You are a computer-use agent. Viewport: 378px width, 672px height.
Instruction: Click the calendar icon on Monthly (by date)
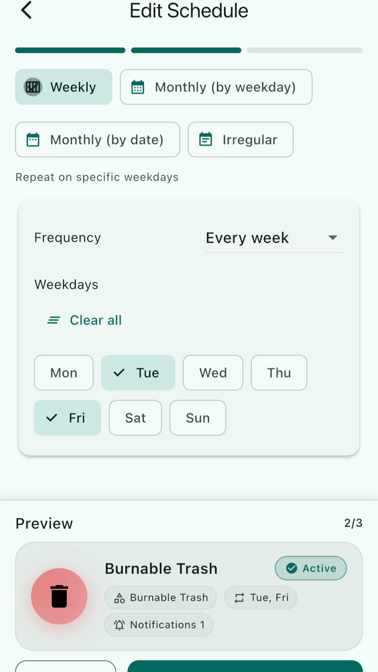pyautogui.click(x=33, y=140)
